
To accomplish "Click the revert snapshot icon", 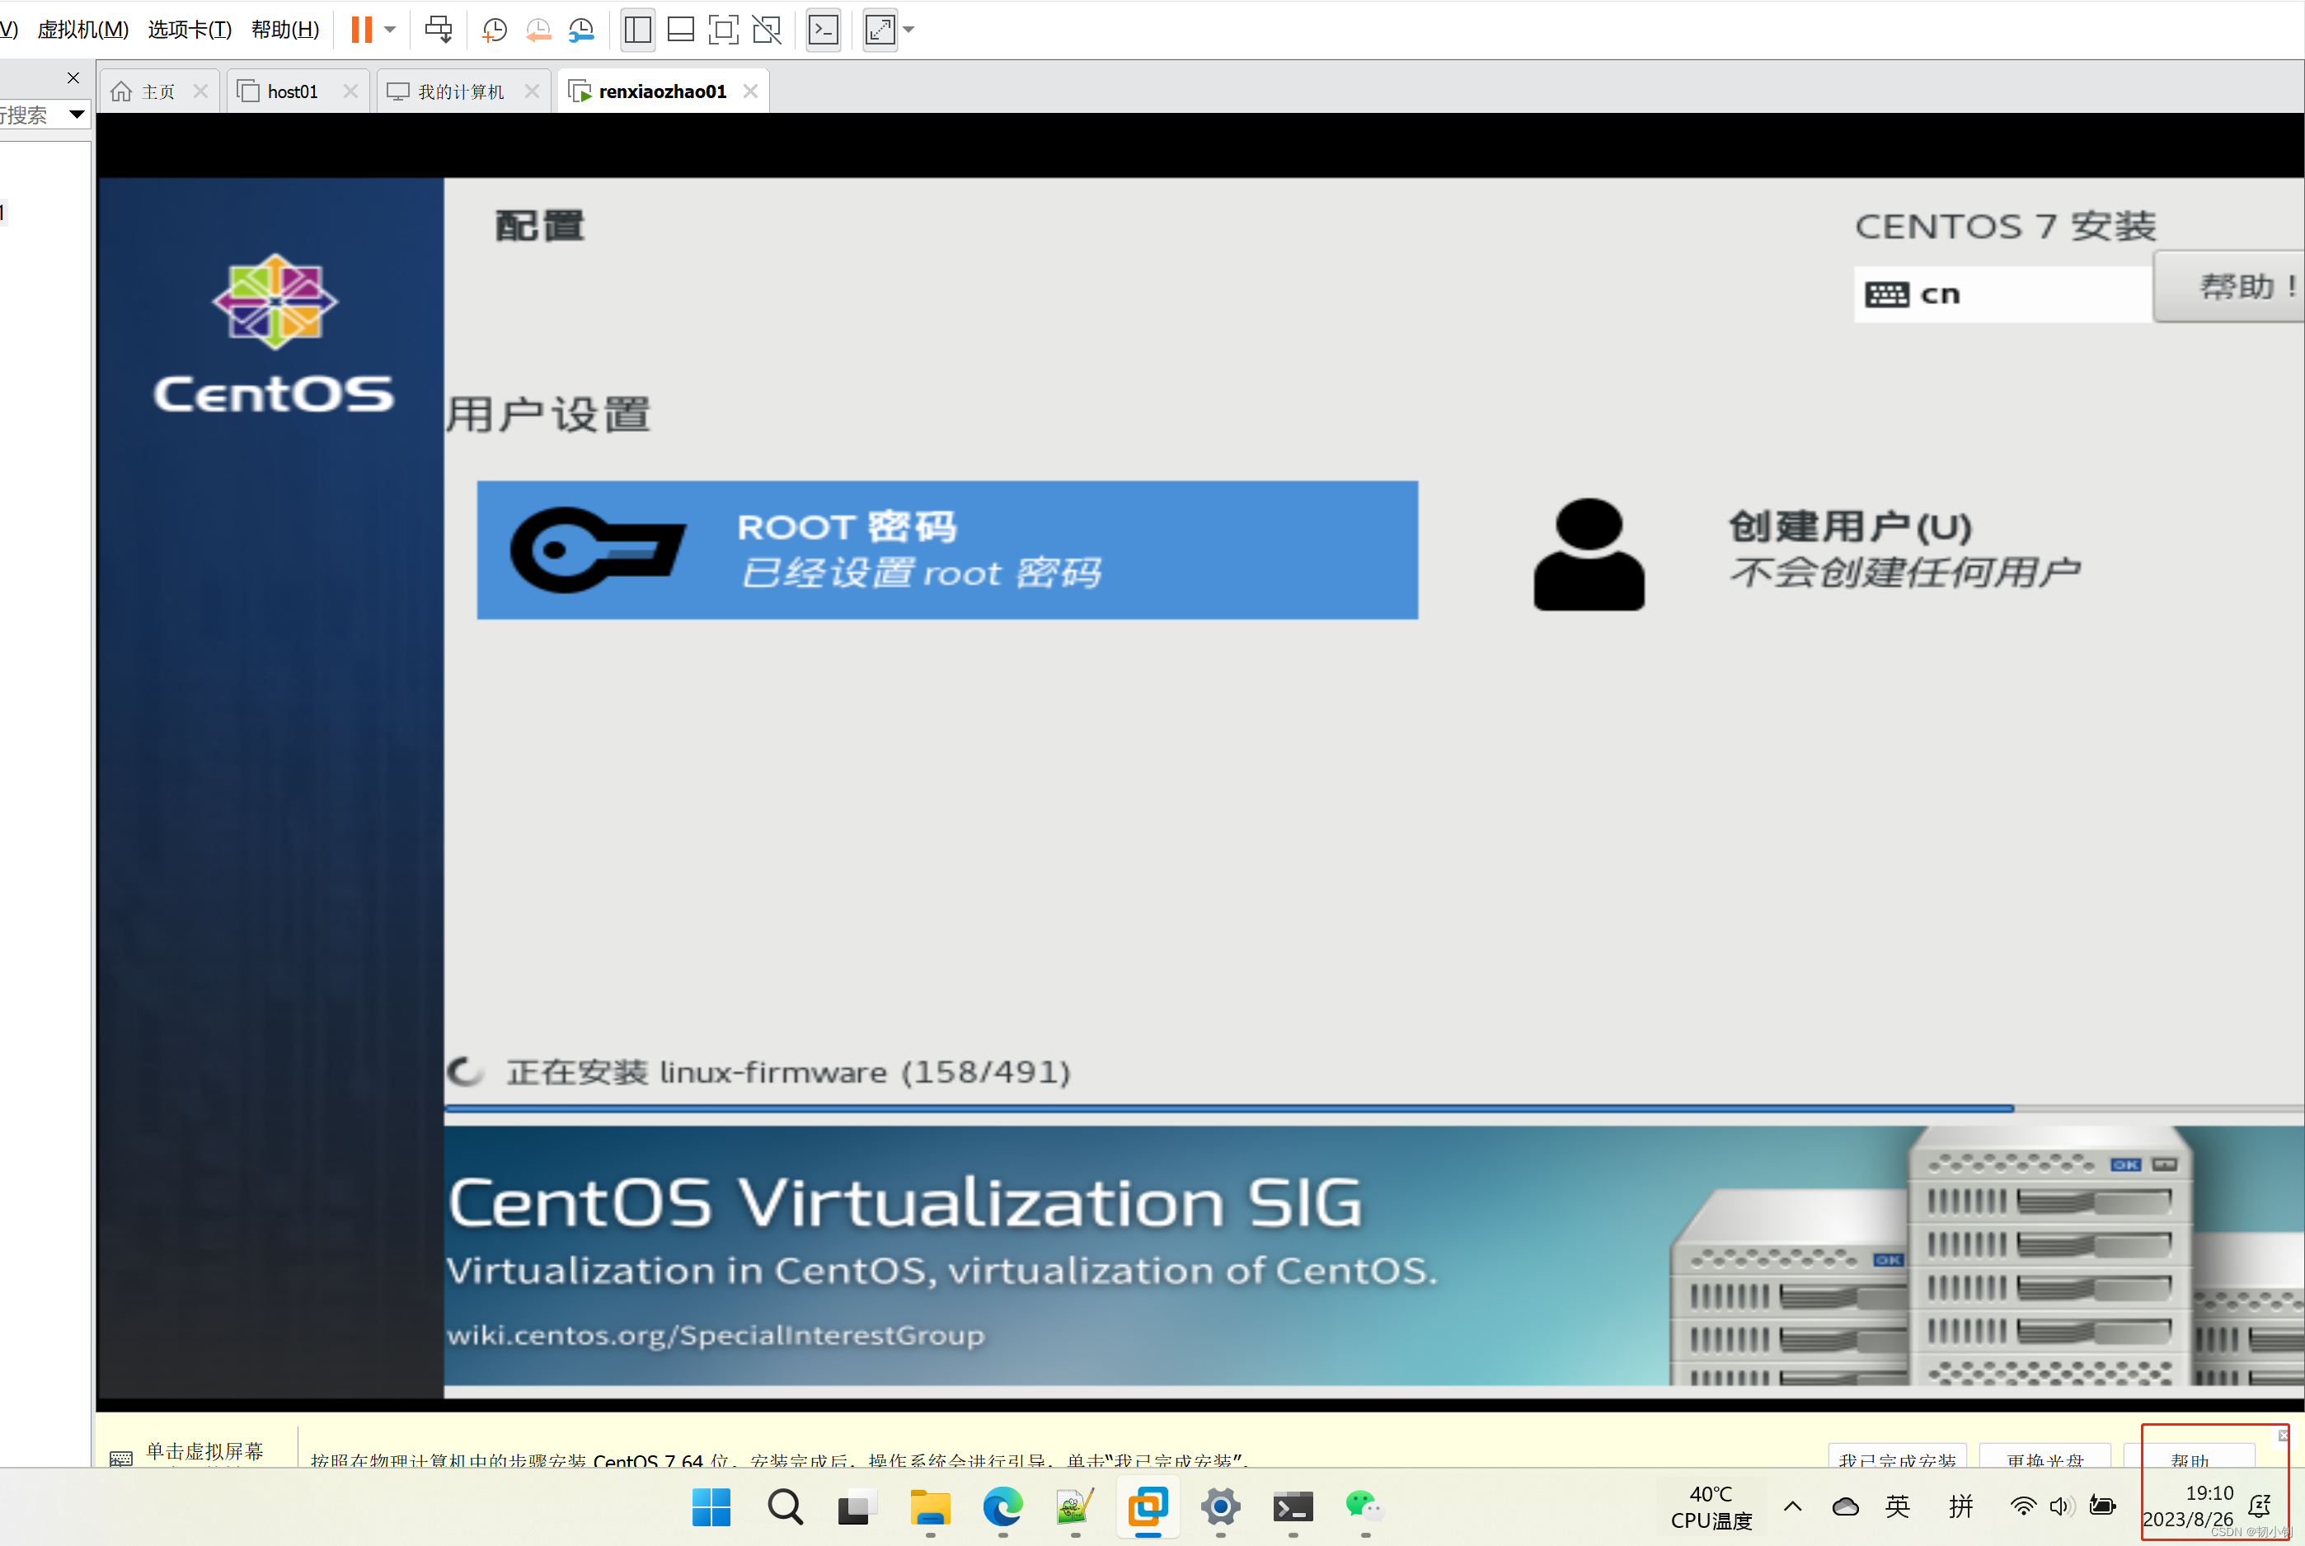I will [538, 30].
